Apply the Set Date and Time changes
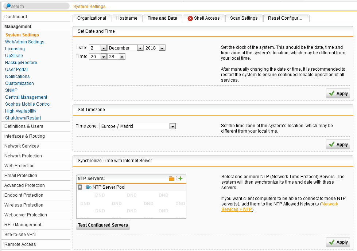The width and height of the screenshot is (357, 251). coord(338,94)
